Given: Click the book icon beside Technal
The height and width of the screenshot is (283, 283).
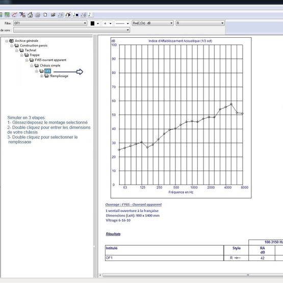Looking at the screenshot, I should [x=21, y=50].
